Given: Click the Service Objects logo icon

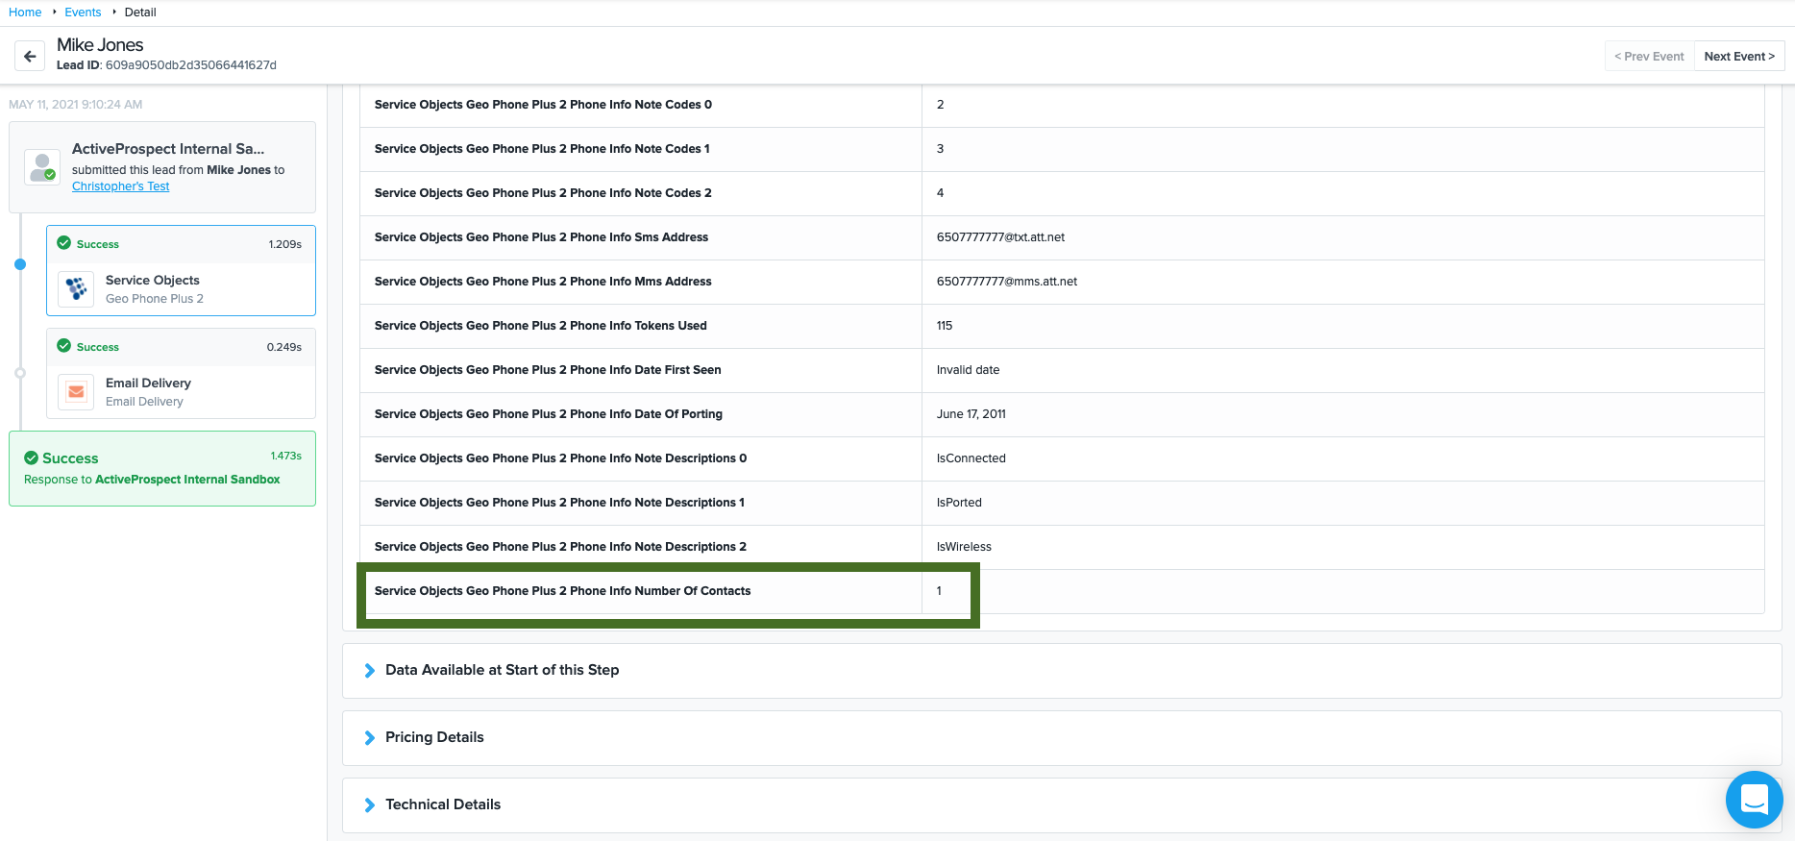Looking at the screenshot, I should tap(76, 288).
